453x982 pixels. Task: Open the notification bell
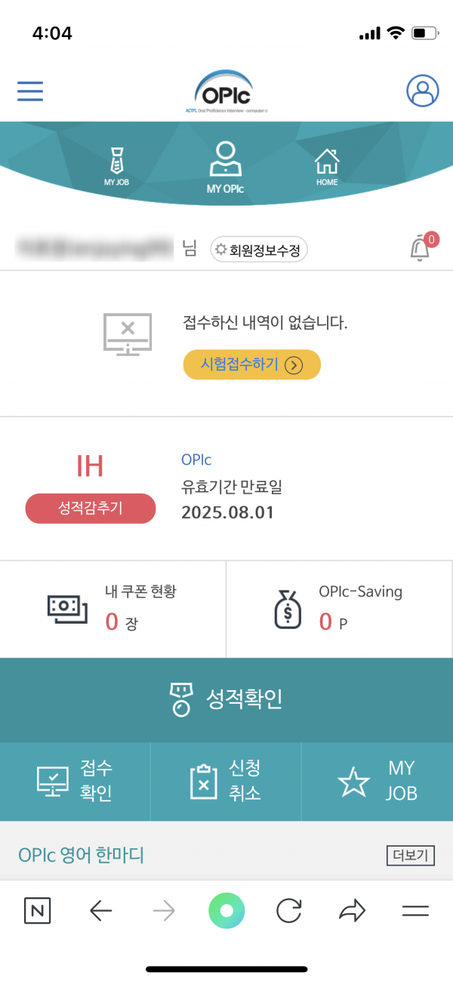421,249
